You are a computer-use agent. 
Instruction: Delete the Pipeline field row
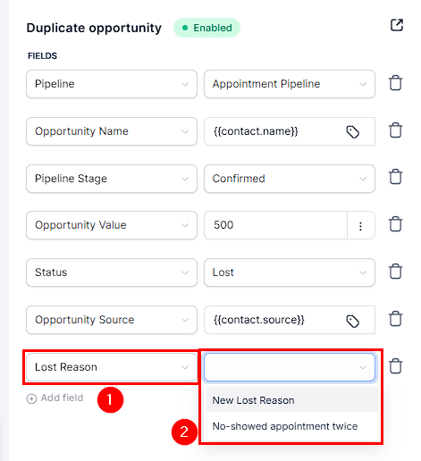396,83
